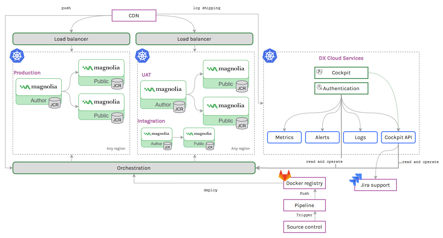Click the Docker registry box
443x238 pixels.
click(304, 183)
